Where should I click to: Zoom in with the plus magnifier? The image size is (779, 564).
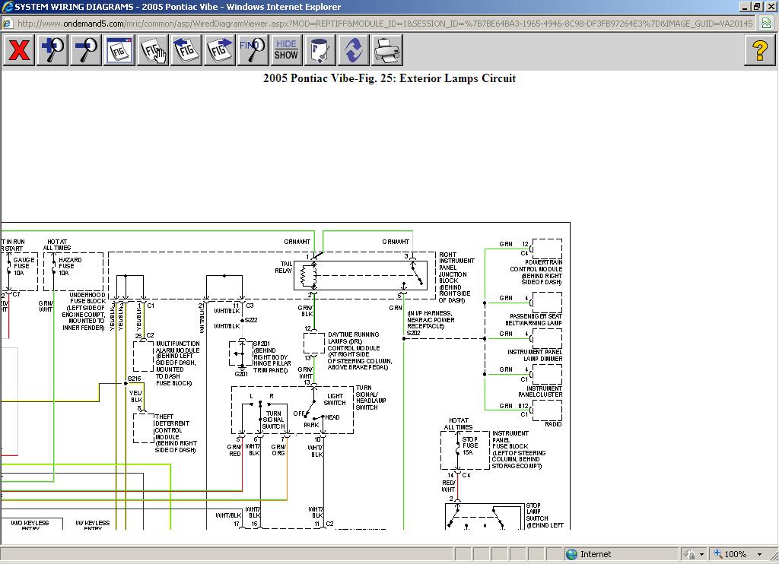[x=52, y=51]
